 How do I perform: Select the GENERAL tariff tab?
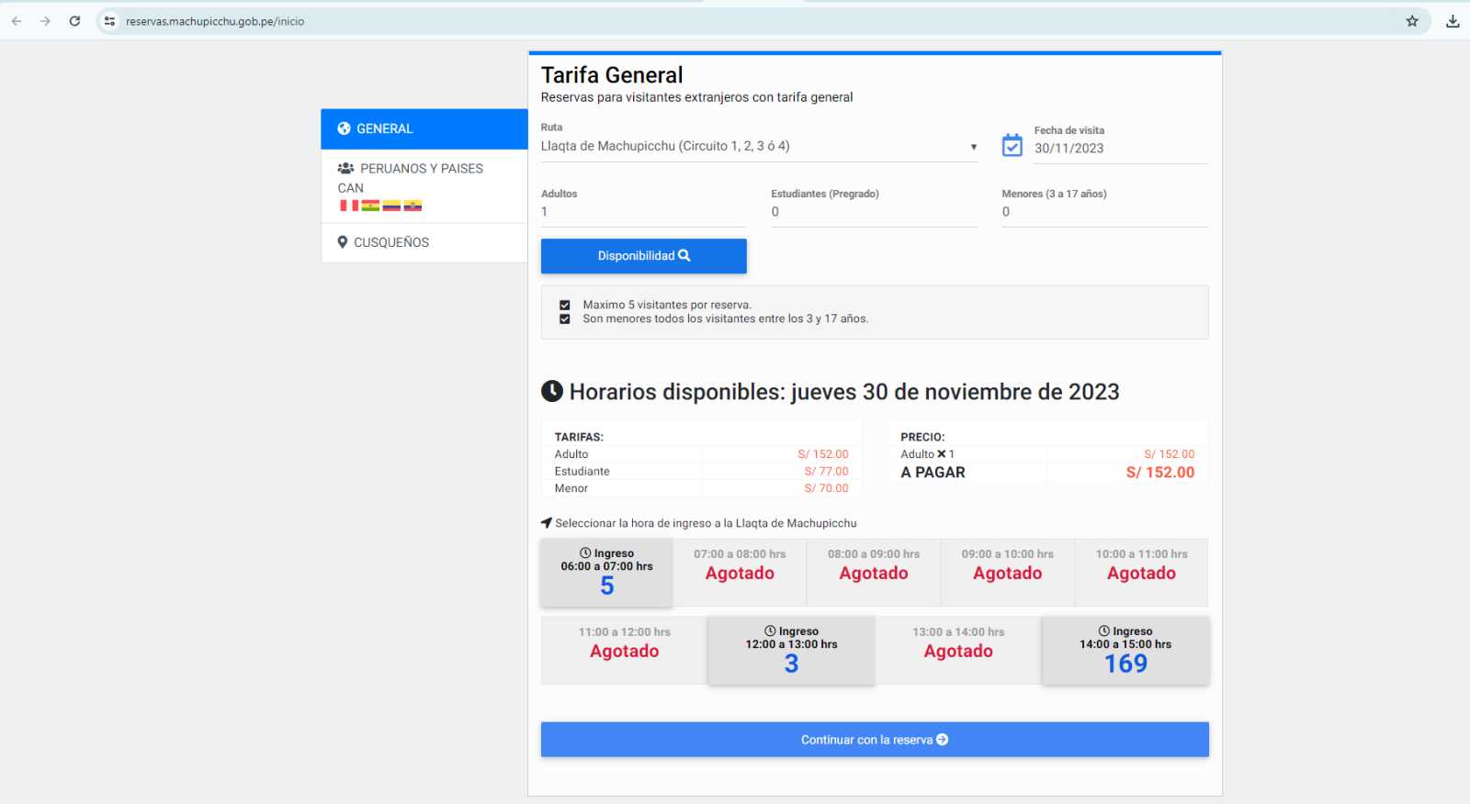(424, 128)
